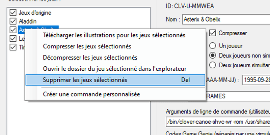Click Supprimer les jeux sélectionnés
This screenshot has height=135, width=270.
pos(115,80)
